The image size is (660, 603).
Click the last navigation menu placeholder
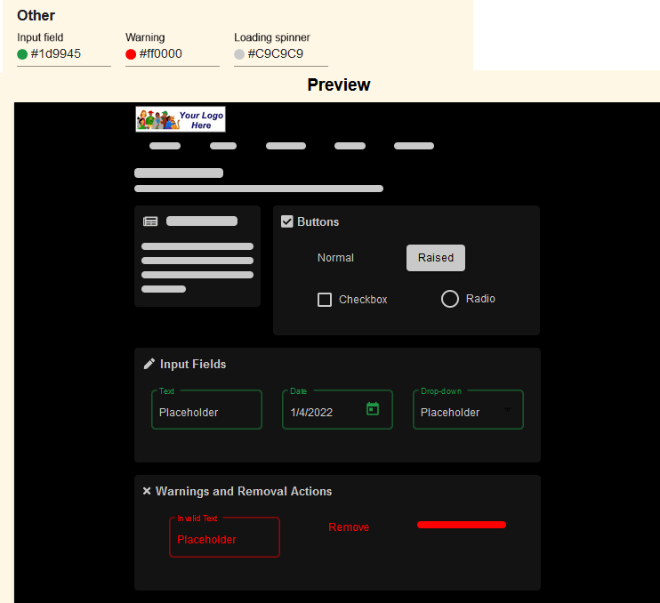(x=414, y=146)
